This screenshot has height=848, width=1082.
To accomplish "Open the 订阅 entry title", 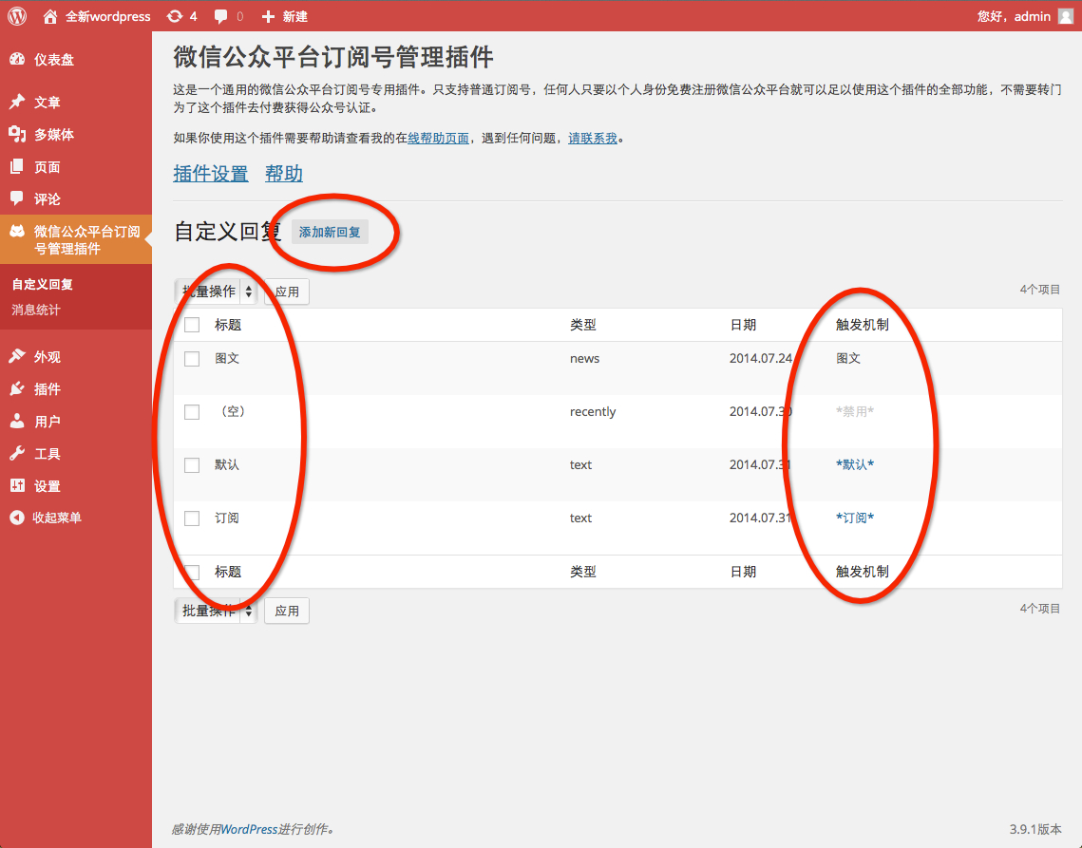I will pos(227,518).
